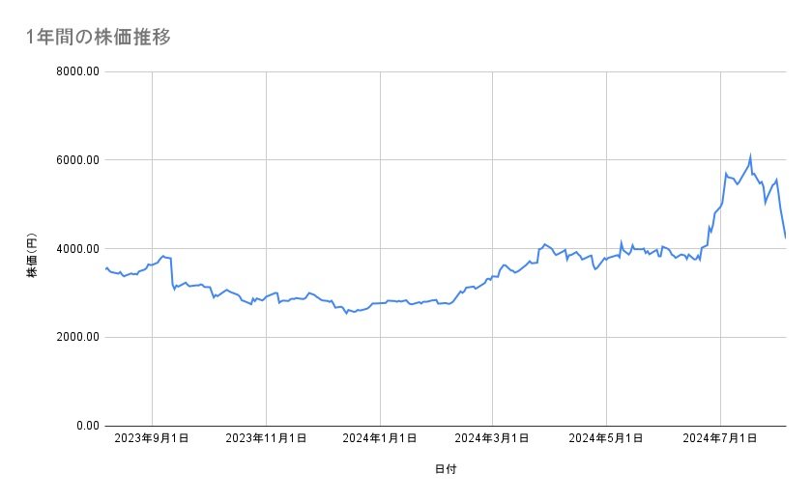This screenshot has width=811, height=501.
Task: Click the chart title 1年間の株価推移
Action: point(99,38)
